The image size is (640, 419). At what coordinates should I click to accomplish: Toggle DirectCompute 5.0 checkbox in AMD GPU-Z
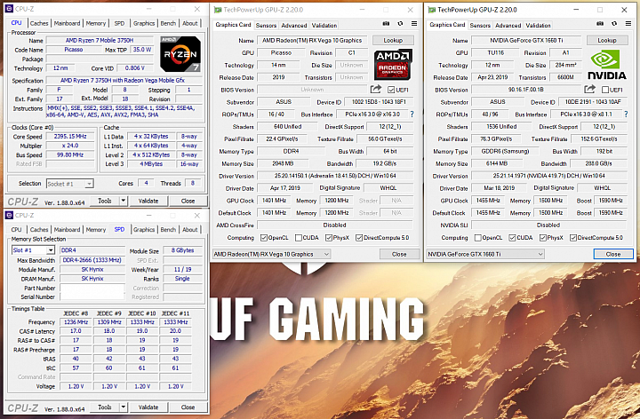click(359, 238)
